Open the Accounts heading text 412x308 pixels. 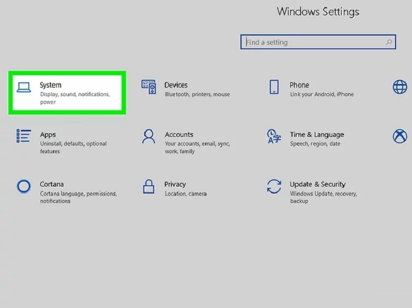point(179,135)
